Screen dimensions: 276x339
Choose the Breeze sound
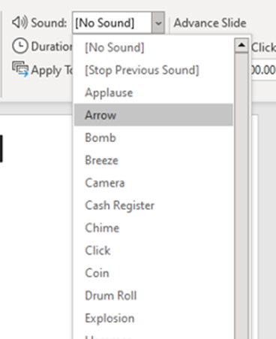(154, 160)
